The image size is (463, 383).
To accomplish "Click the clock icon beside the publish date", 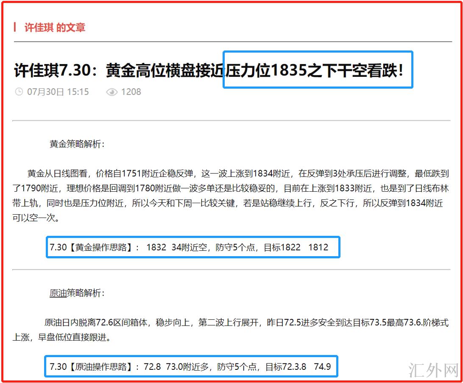I will (19, 92).
